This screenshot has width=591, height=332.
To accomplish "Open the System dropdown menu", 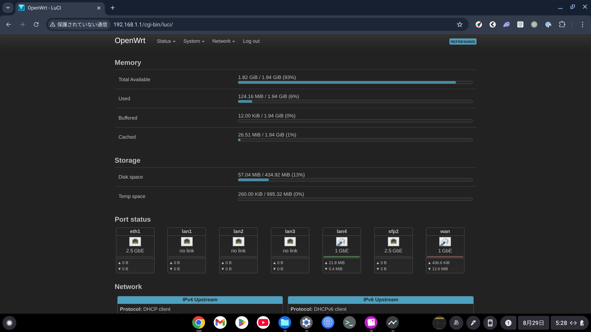I will click(x=193, y=41).
